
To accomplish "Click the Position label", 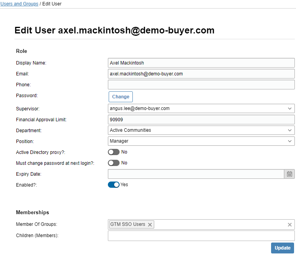I will 25,141.
